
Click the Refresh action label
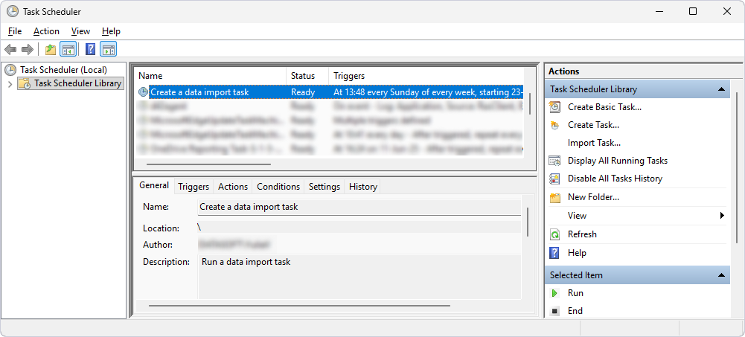pos(582,234)
